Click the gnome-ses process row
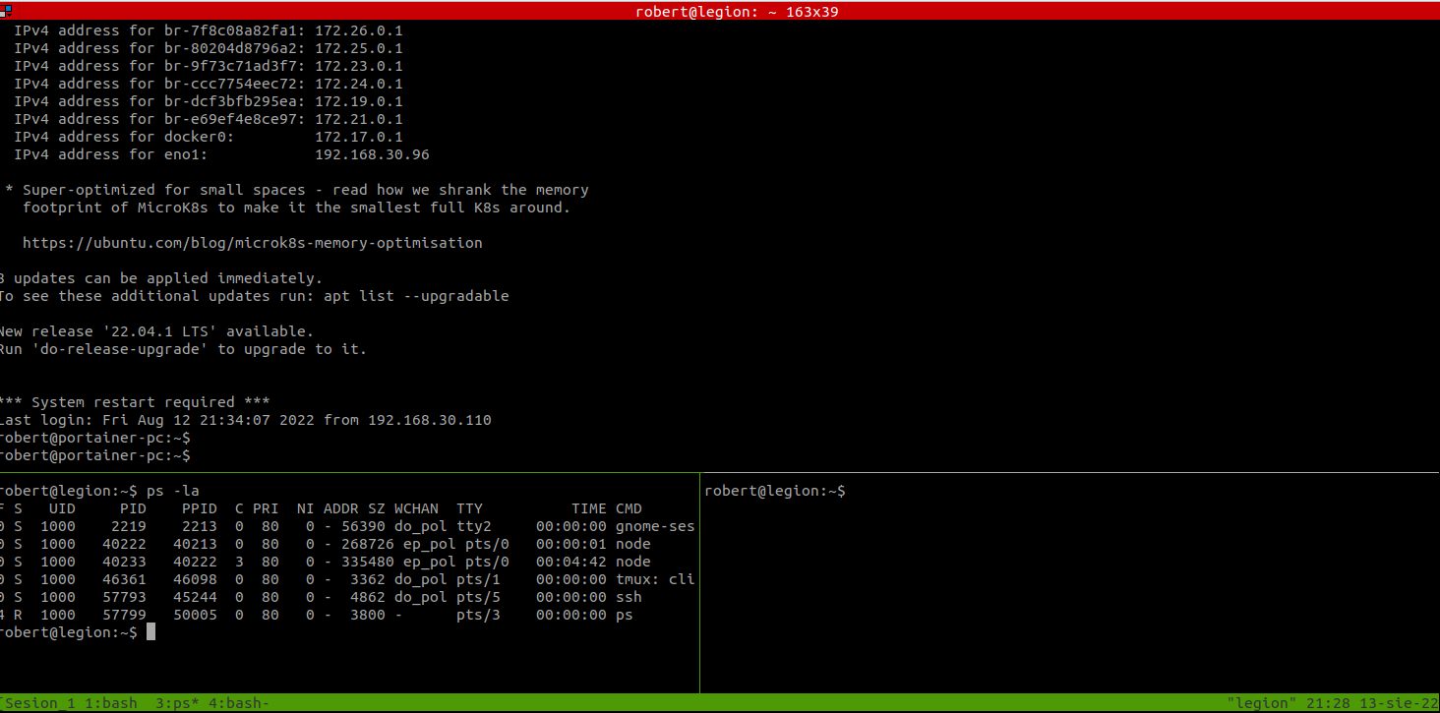 coord(344,526)
